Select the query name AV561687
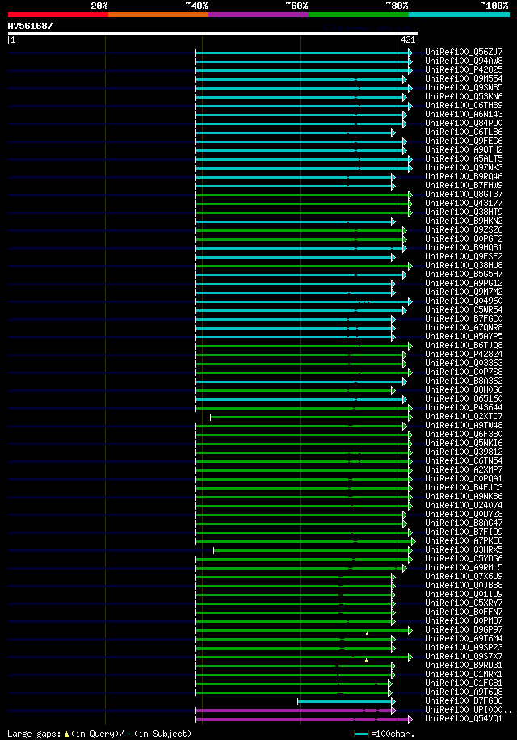Screen dimensions: 517x740 [30, 26]
